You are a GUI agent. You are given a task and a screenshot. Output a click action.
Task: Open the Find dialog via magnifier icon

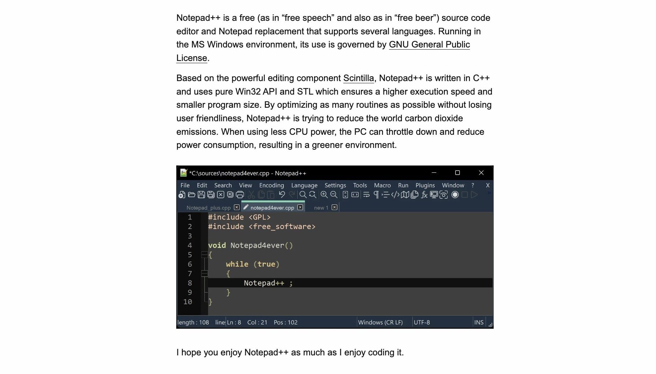coord(302,195)
